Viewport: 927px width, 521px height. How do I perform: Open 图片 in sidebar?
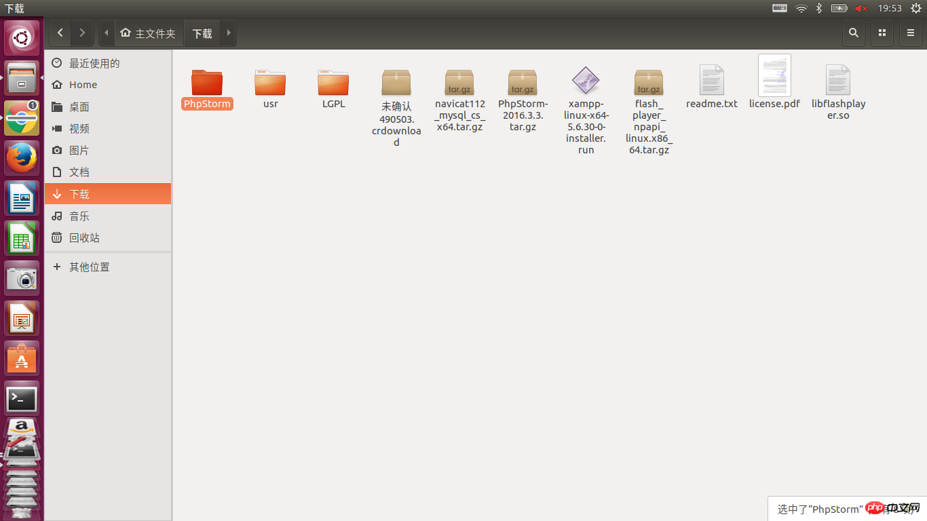point(108,150)
